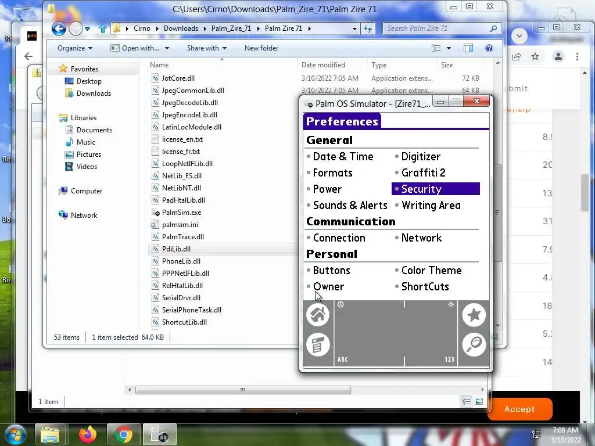Screen dimensions: 595x446
Task: Select Computer in navigation pane
Action: pos(87,191)
